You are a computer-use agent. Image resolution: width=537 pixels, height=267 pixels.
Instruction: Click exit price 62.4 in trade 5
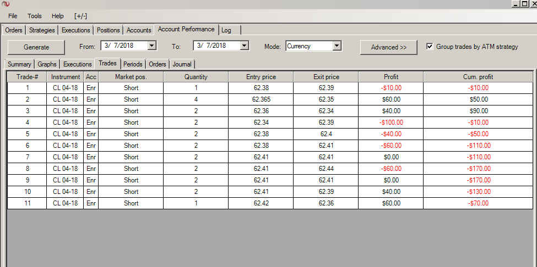[x=326, y=134]
